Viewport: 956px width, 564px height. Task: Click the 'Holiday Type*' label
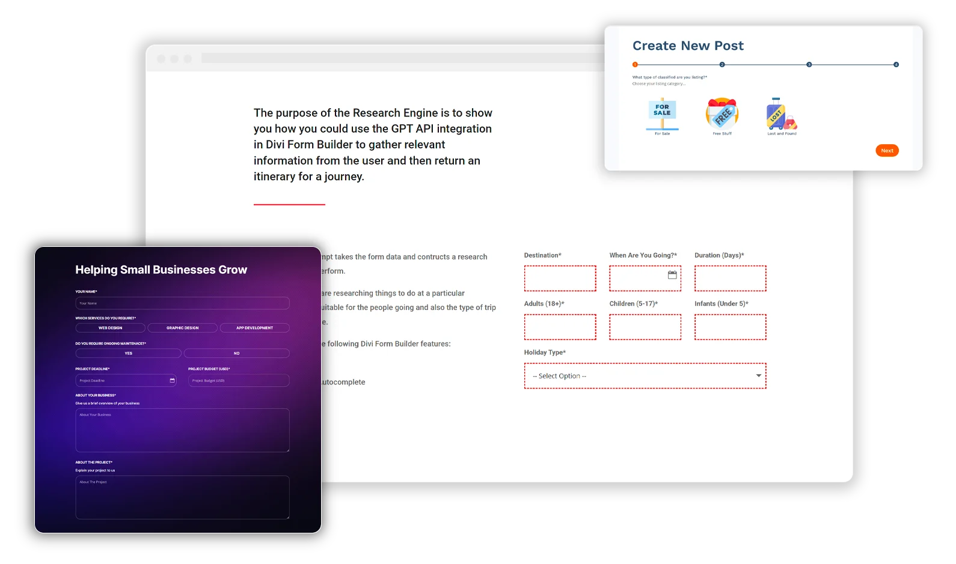point(545,353)
